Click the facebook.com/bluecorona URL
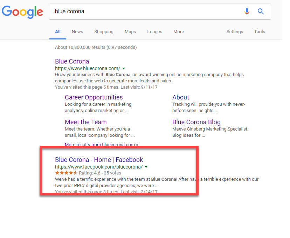 [x=99, y=167]
